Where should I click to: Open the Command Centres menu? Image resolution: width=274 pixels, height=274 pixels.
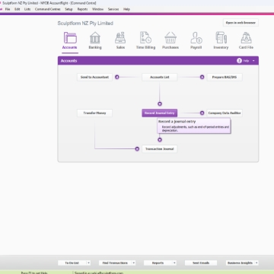[48, 9]
